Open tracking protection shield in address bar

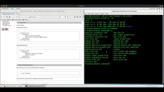click(17, 17)
